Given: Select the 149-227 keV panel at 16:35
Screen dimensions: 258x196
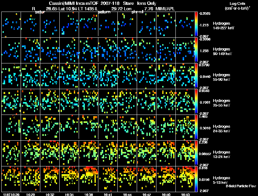Looking at the screenshot, I should [69, 24].
